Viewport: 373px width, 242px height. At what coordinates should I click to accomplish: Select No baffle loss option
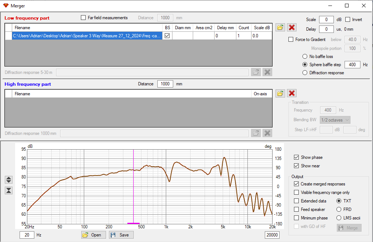[305, 57]
